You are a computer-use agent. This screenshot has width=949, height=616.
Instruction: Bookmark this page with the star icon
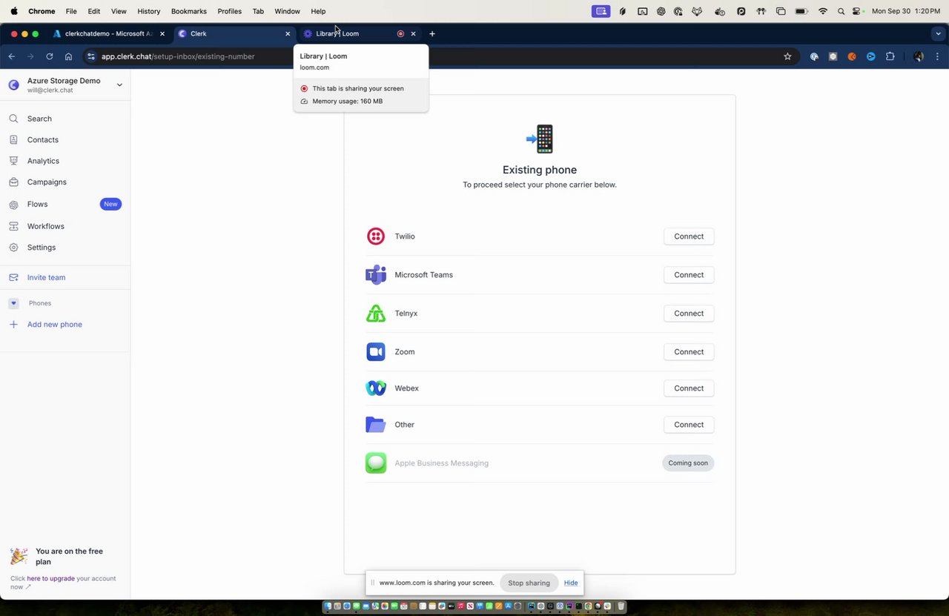click(x=787, y=56)
